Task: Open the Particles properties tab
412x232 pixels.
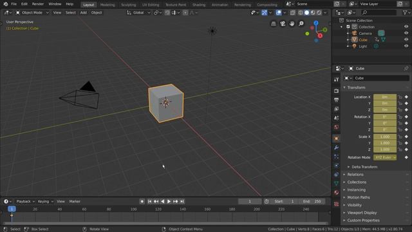Action: coord(336,157)
